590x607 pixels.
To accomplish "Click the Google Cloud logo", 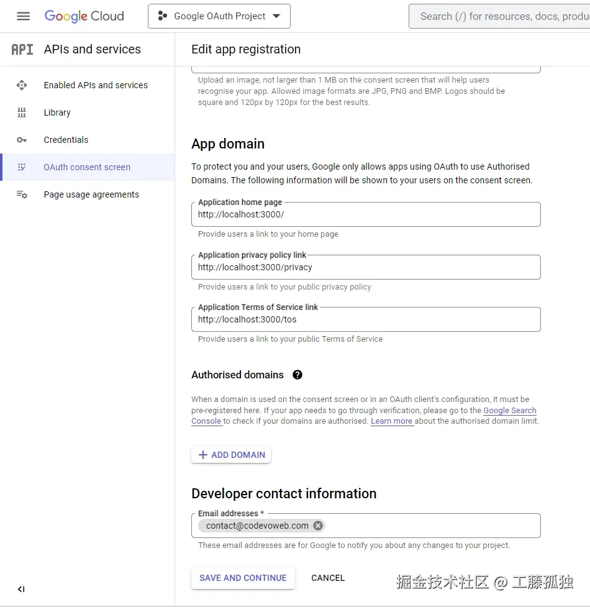I will (84, 16).
